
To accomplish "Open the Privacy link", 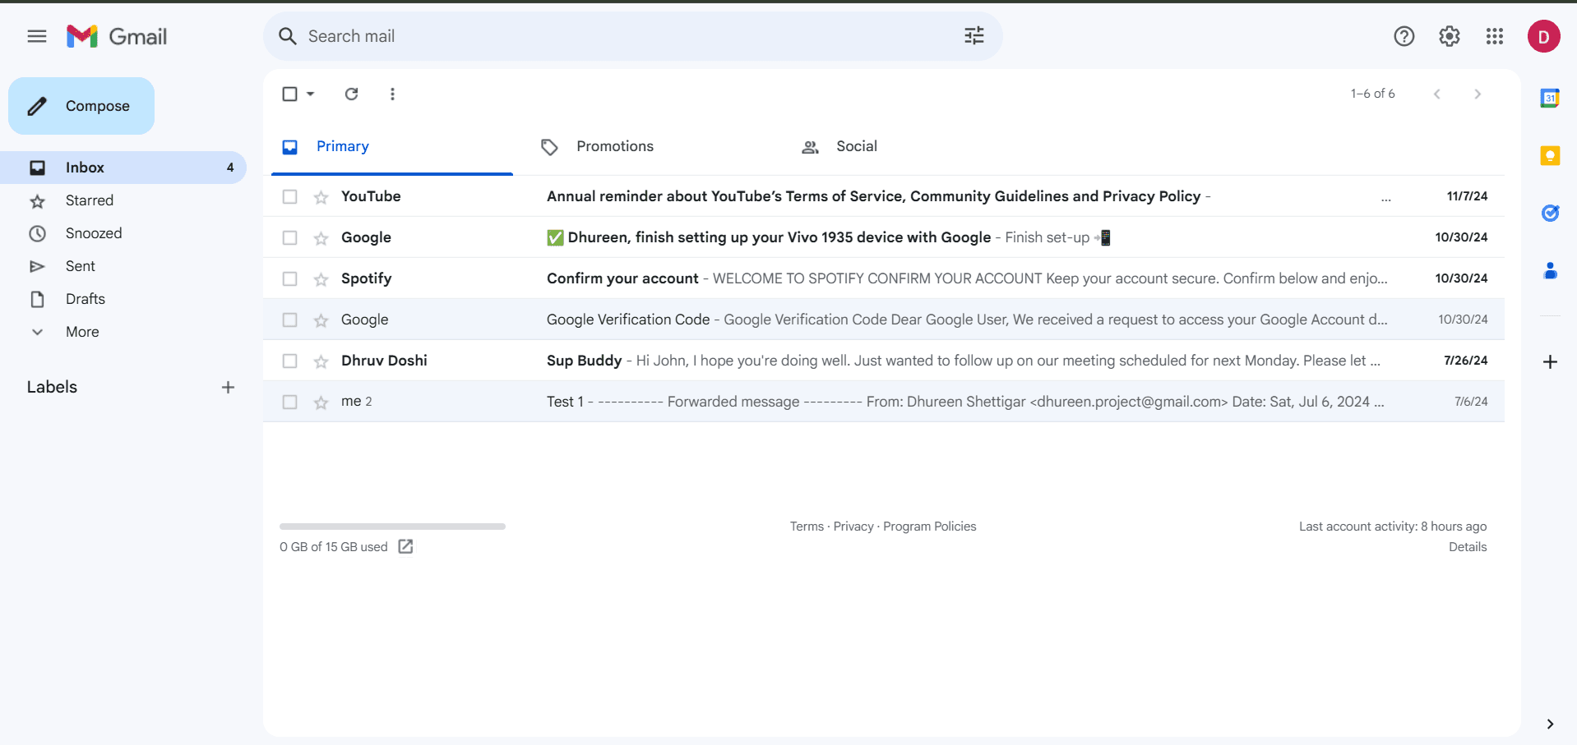I will coord(853,527).
